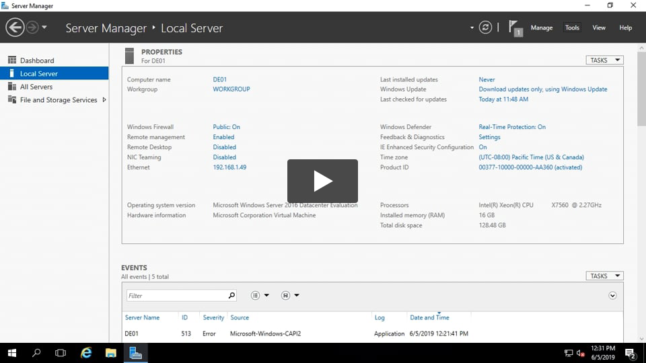This screenshot has width=646, height=363.
Task: Click the refresh icon in header
Action: coord(485,28)
